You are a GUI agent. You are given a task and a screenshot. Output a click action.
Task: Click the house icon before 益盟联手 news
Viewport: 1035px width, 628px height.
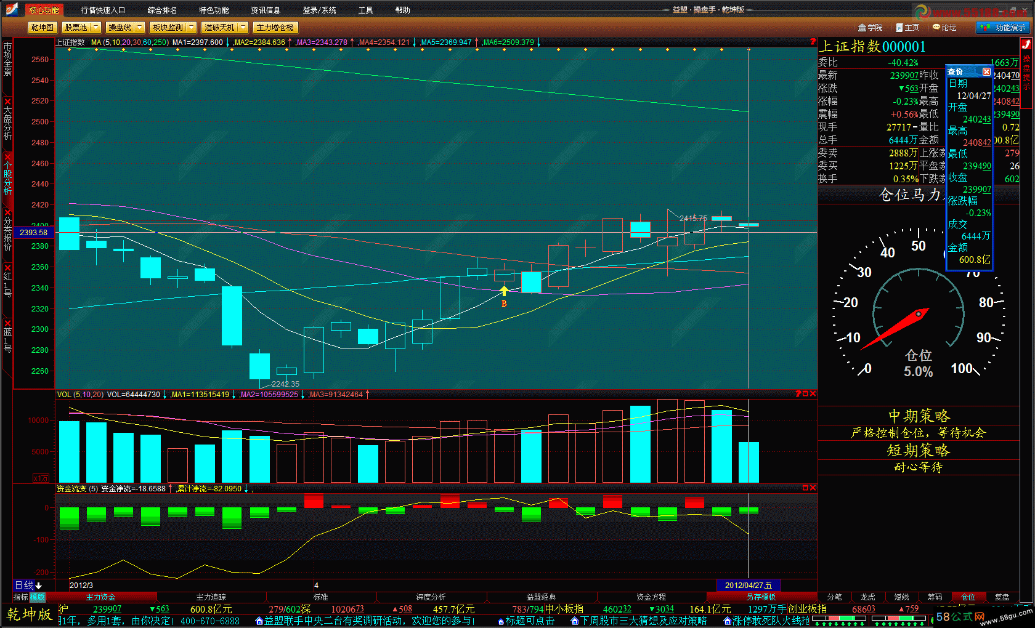259,621
